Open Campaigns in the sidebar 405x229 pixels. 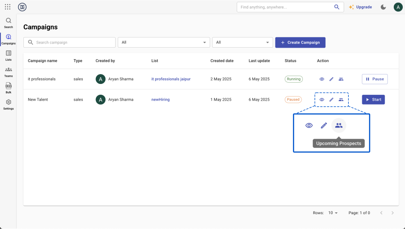(x=9, y=40)
